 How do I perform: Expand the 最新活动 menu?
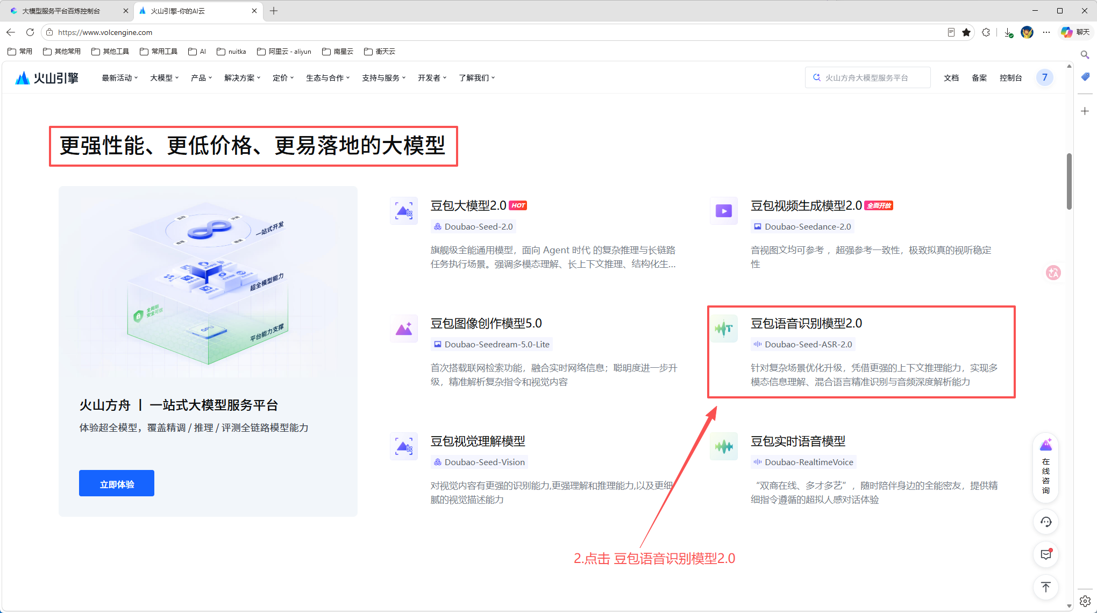coord(120,78)
